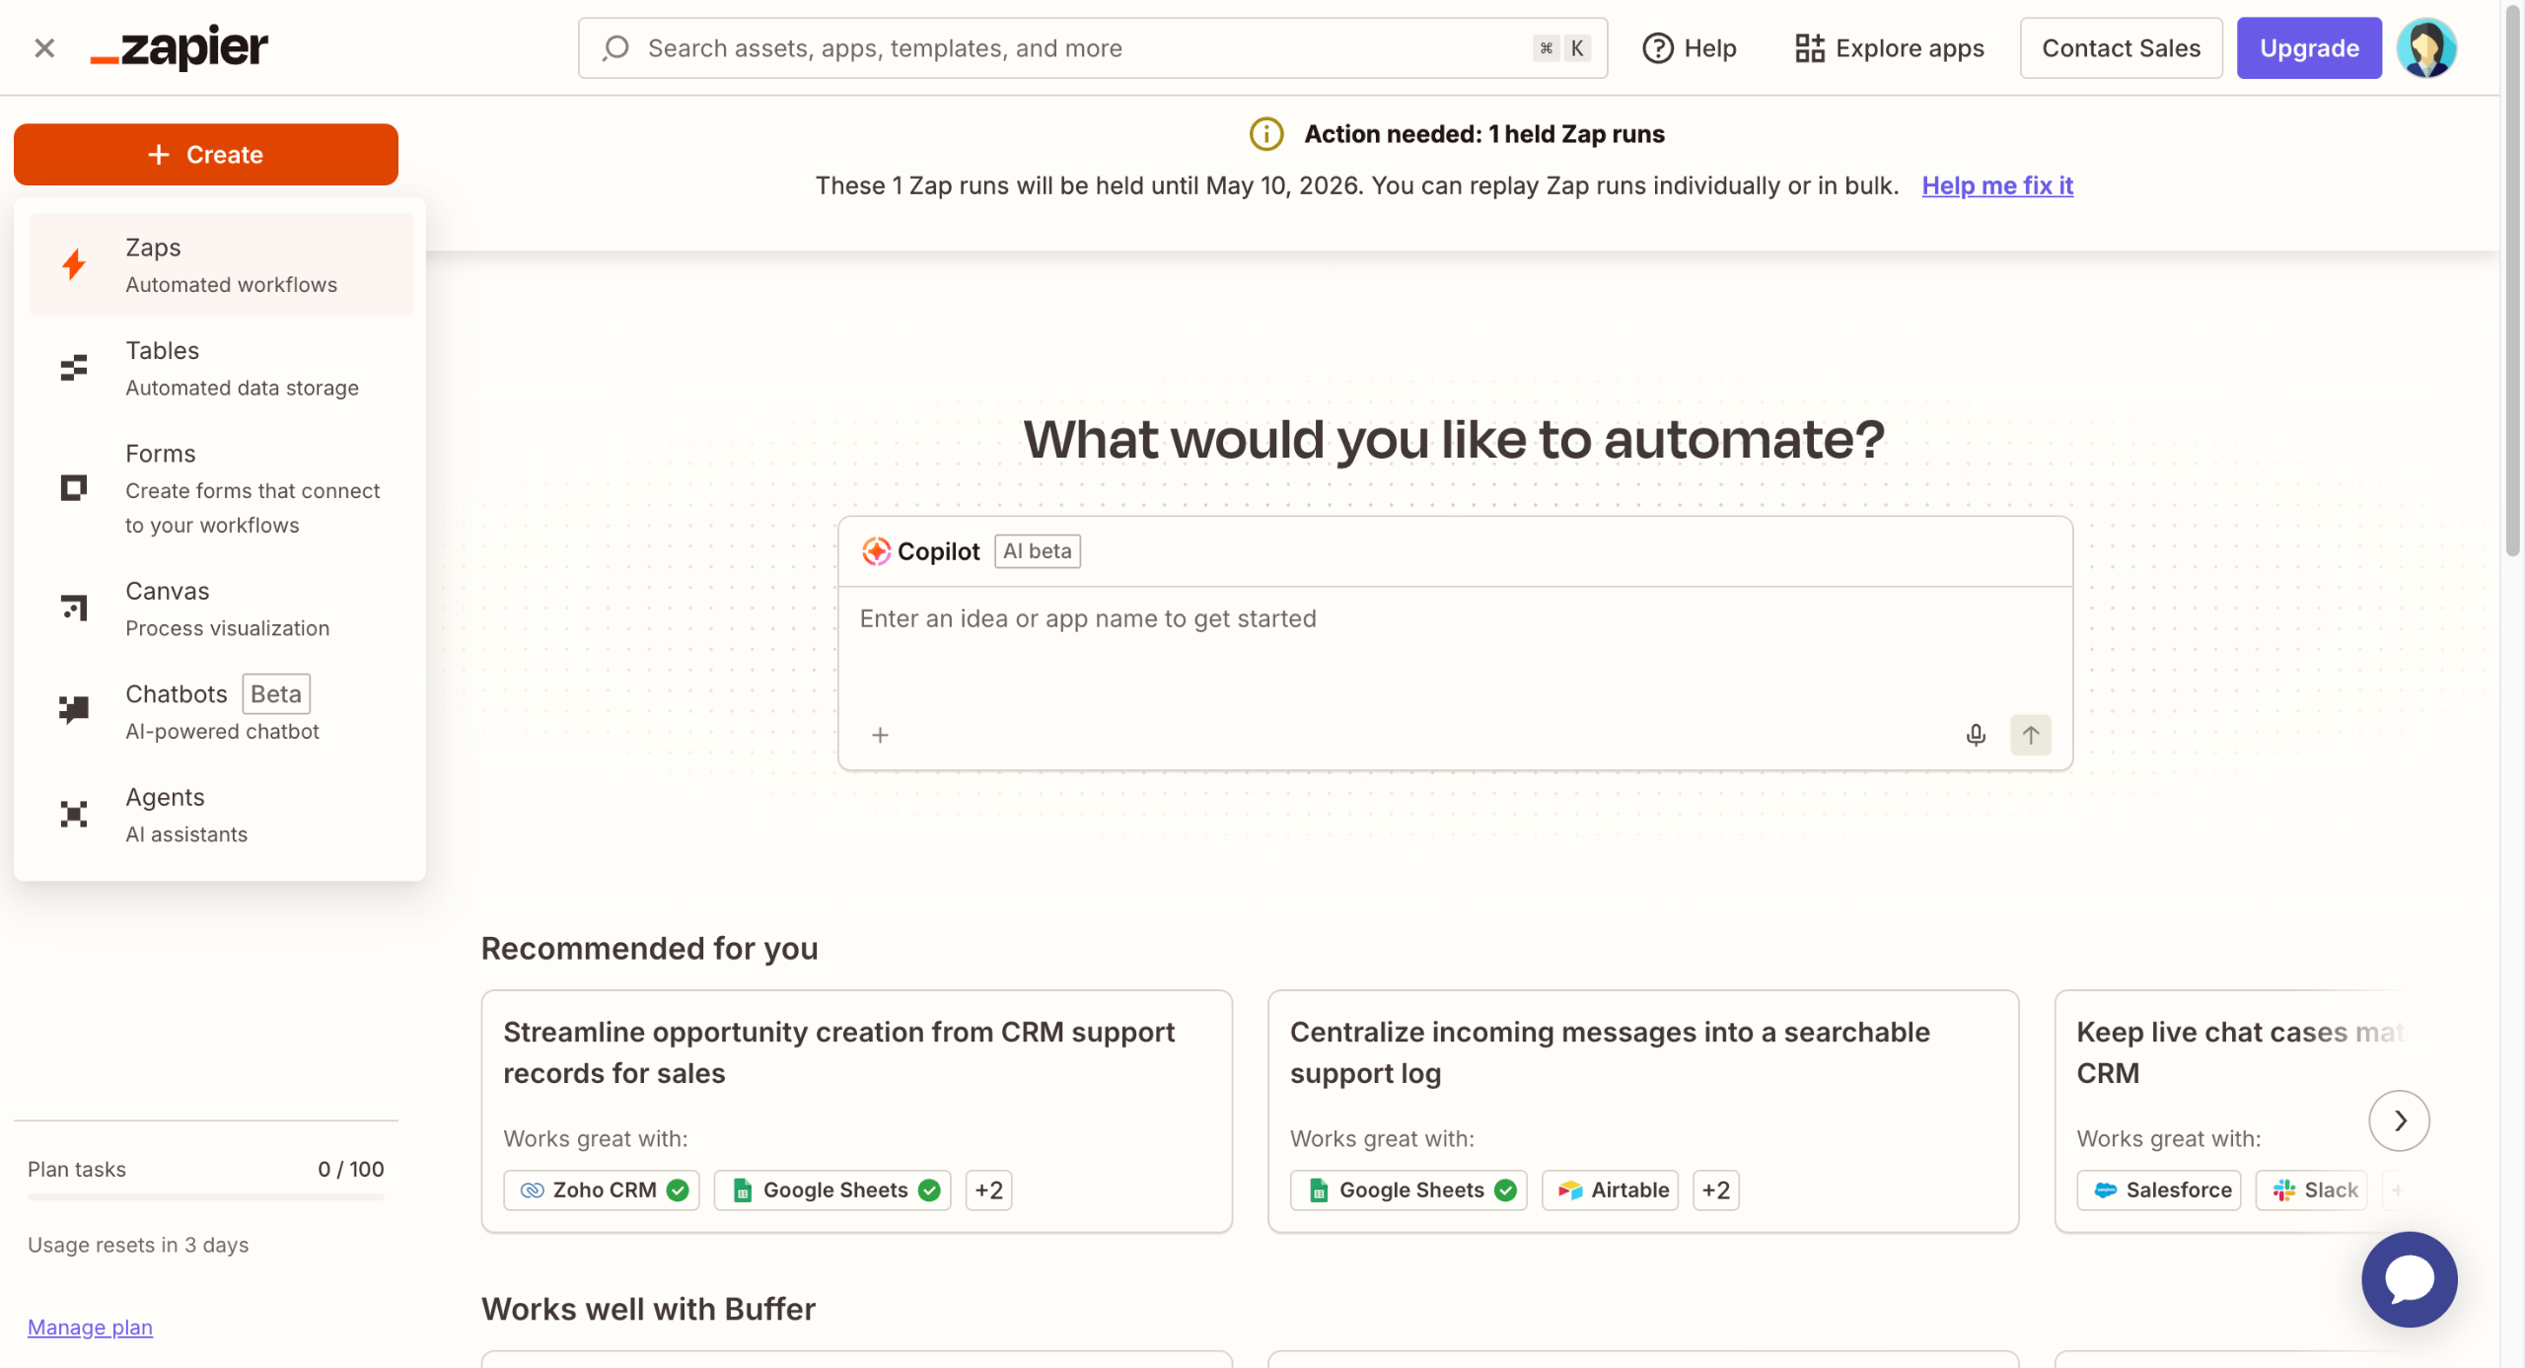Image resolution: width=2525 pixels, height=1368 pixels.
Task: Click the Chatbots icon in the sidebar
Action: point(74,709)
